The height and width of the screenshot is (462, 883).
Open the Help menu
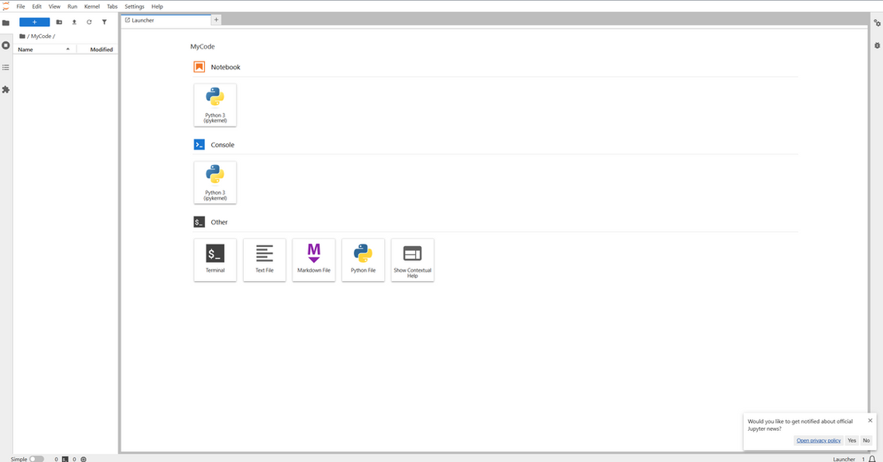click(157, 6)
